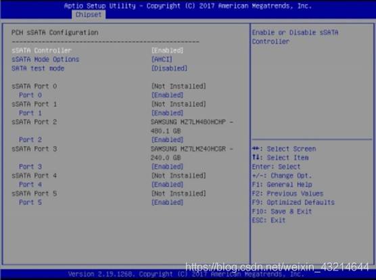Toggle SATA test mode Disabled value
Viewport: 376px width, 280px height.
click(x=169, y=68)
